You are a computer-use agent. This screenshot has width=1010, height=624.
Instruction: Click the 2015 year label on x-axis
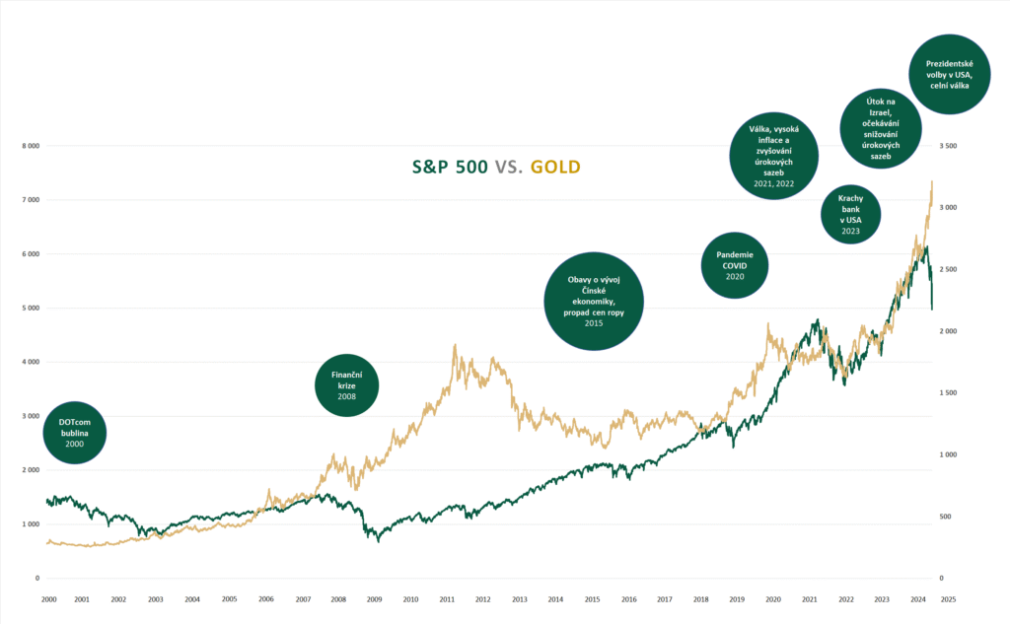pyautogui.click(x=592, y=598)
